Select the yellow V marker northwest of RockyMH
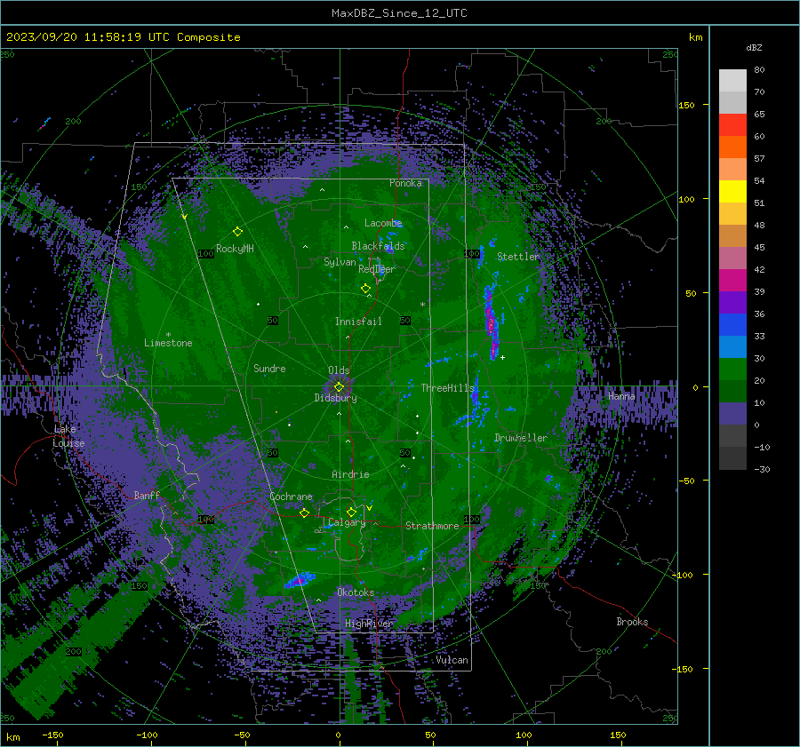800x747 pixels. coord(184,217)
